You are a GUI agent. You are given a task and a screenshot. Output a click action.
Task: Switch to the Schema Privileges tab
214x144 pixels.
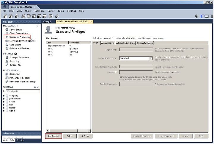pos(144,43)
